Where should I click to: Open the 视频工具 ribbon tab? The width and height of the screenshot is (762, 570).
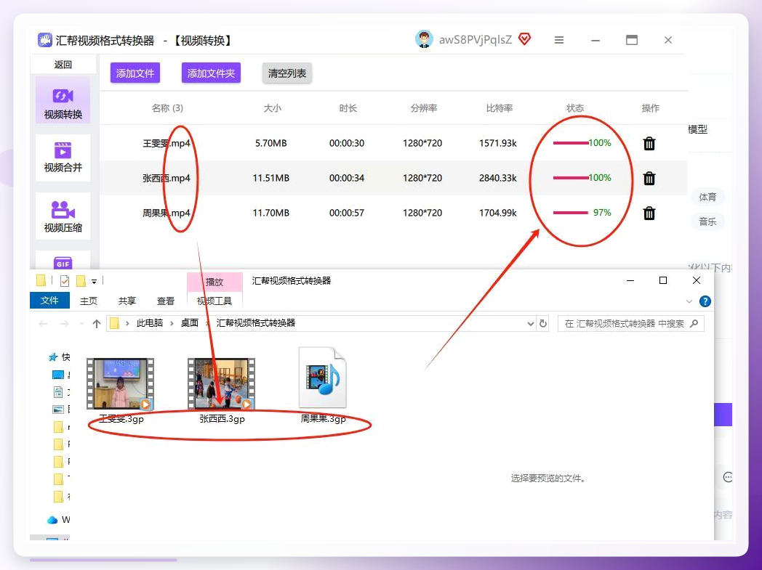point(214,301)
